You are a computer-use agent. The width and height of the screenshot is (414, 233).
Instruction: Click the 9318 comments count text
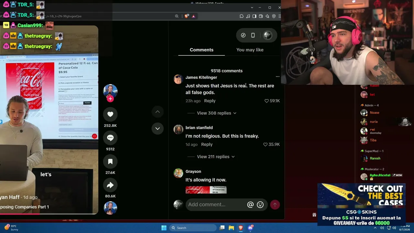[227, 71]
